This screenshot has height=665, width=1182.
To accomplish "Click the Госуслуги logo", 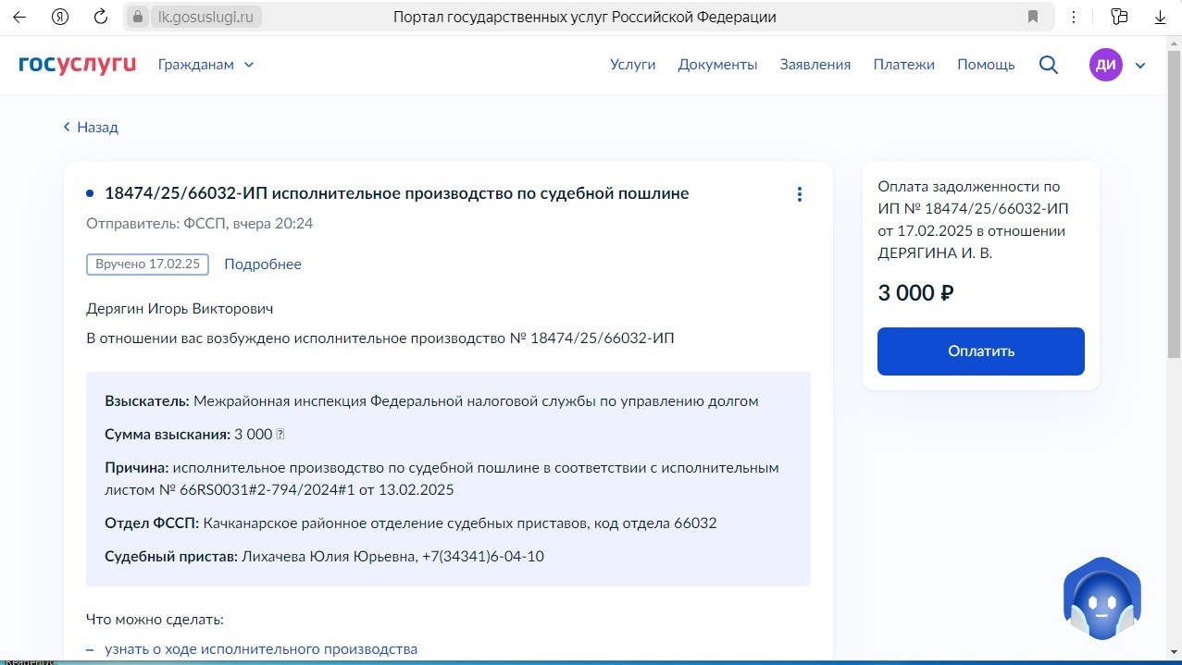I will [78, 64].
